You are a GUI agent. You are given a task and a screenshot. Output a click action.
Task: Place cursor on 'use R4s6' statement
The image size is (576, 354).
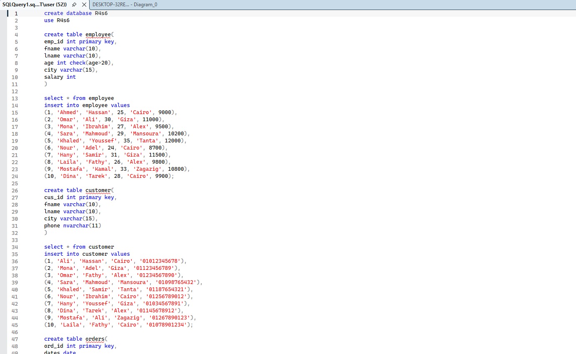[57, 20]
